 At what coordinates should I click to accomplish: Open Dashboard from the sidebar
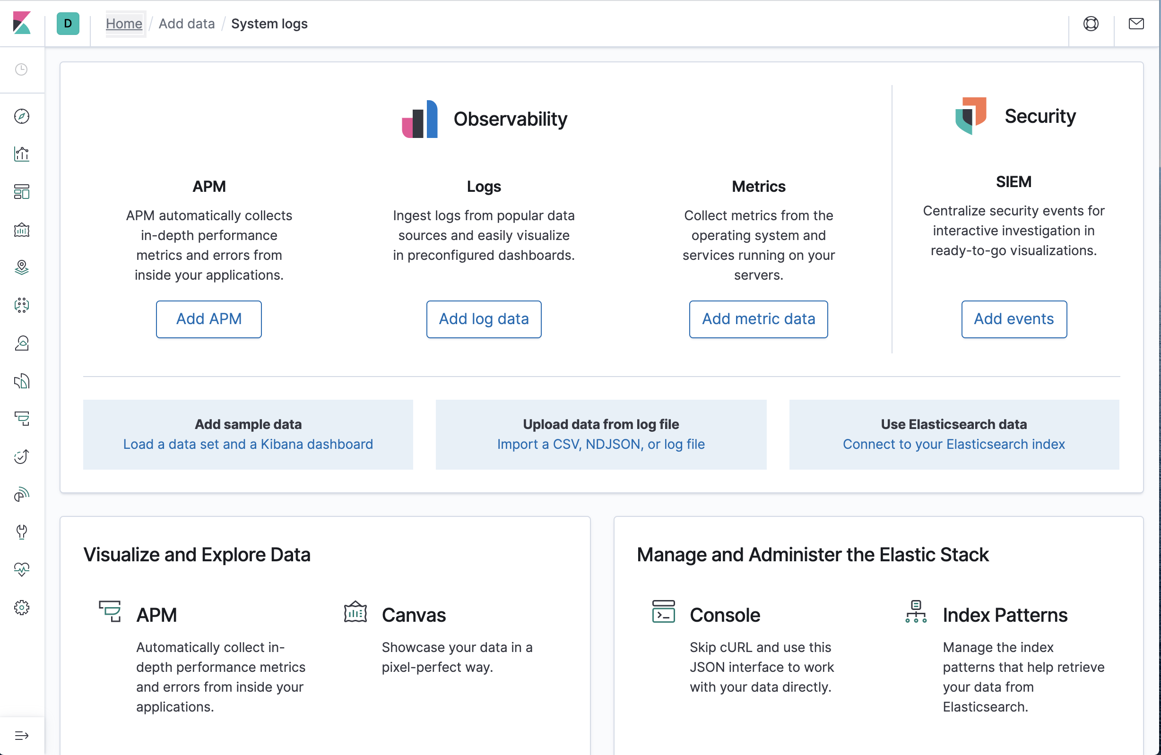click(21, 191)
